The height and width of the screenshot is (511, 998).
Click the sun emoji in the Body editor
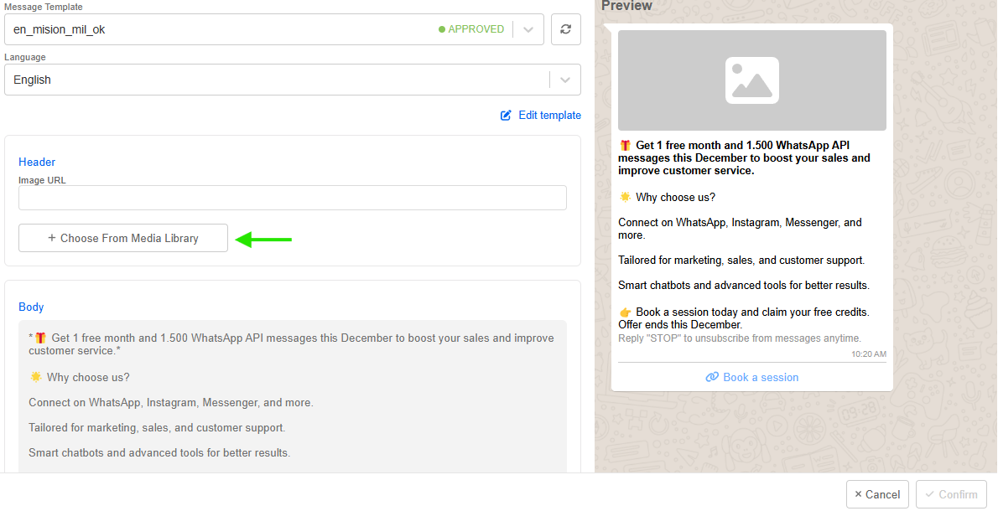[35, 378]
